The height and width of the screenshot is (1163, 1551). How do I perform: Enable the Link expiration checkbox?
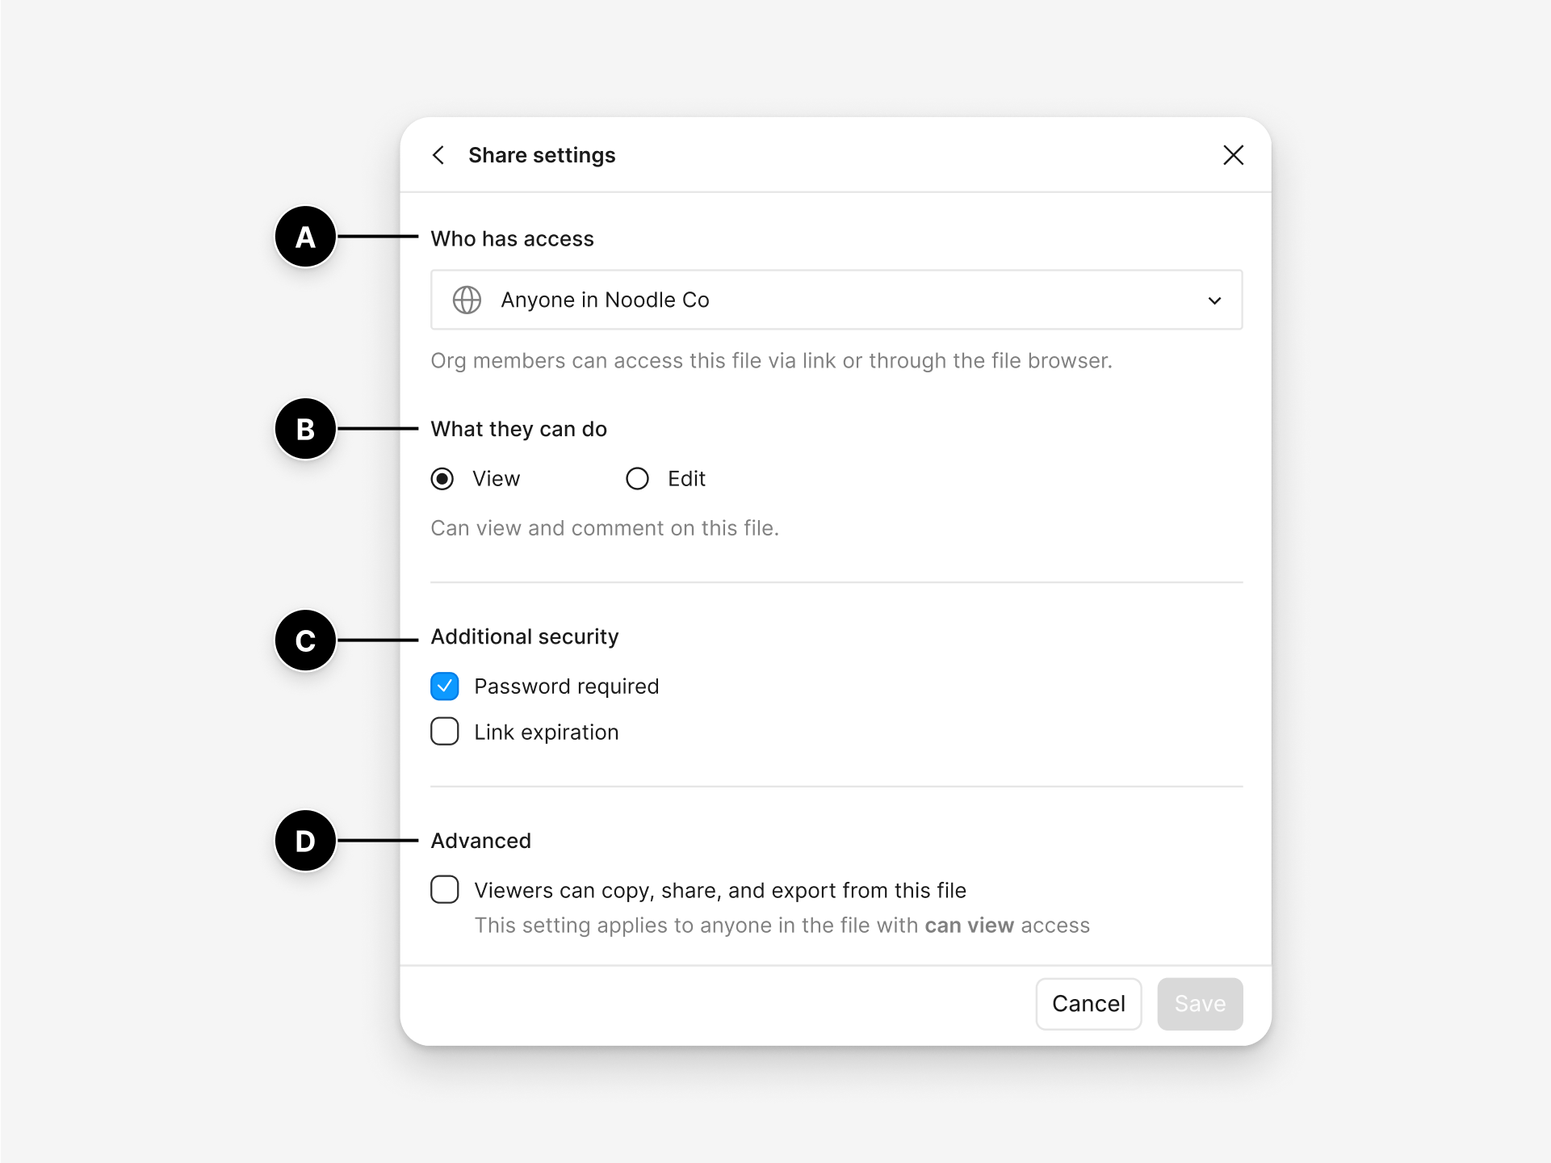click(x=445, y=732)
